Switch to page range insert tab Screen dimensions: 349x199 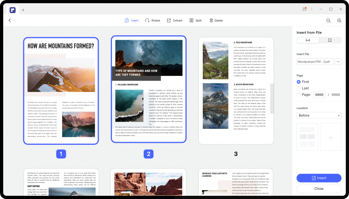click(x=308, y=40)
